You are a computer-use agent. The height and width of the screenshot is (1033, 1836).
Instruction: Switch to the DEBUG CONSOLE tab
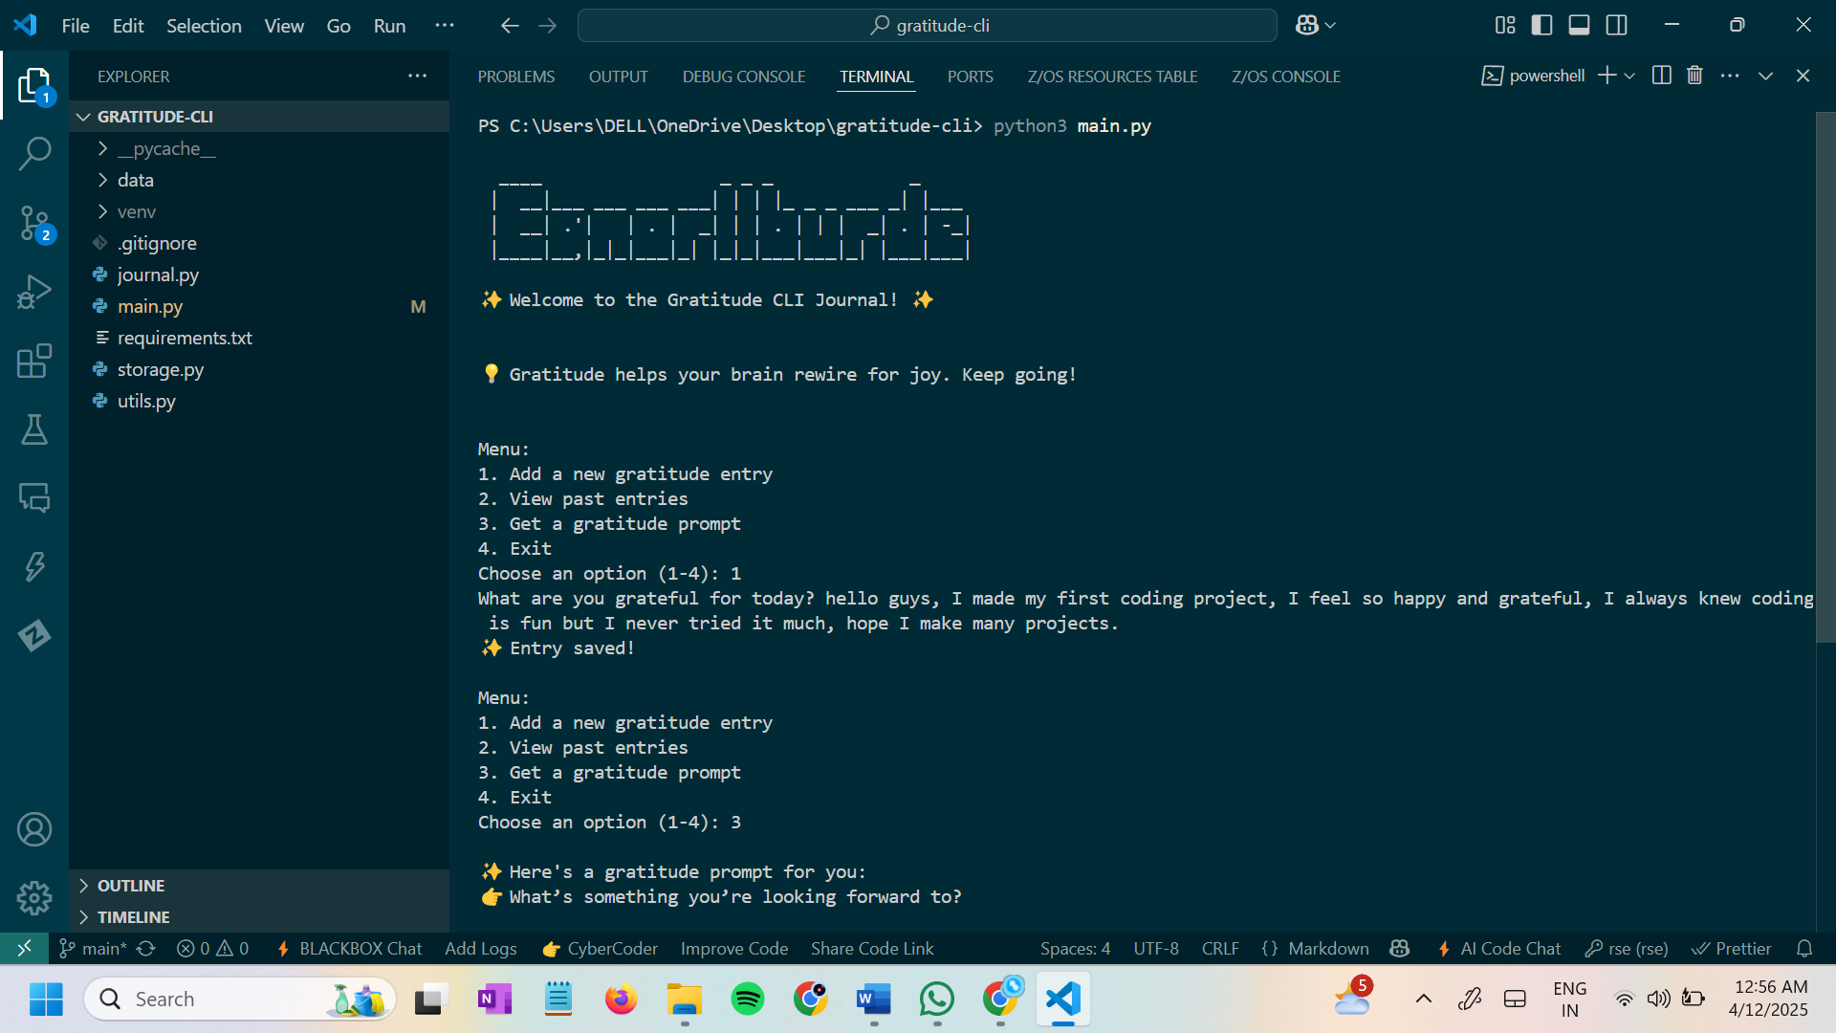(x=743, y=77)
